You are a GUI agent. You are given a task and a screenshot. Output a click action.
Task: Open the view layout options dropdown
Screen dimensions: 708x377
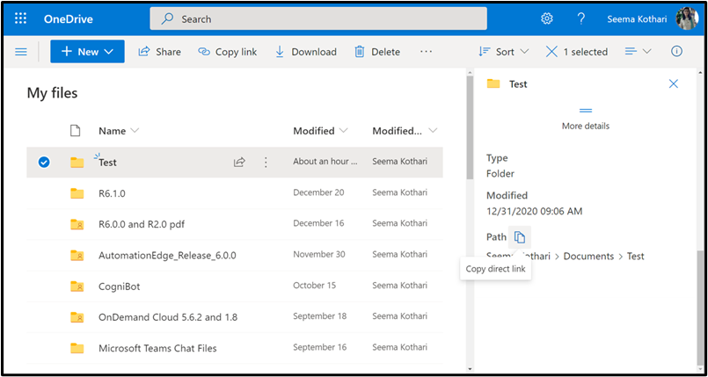[x=638, y=52]
